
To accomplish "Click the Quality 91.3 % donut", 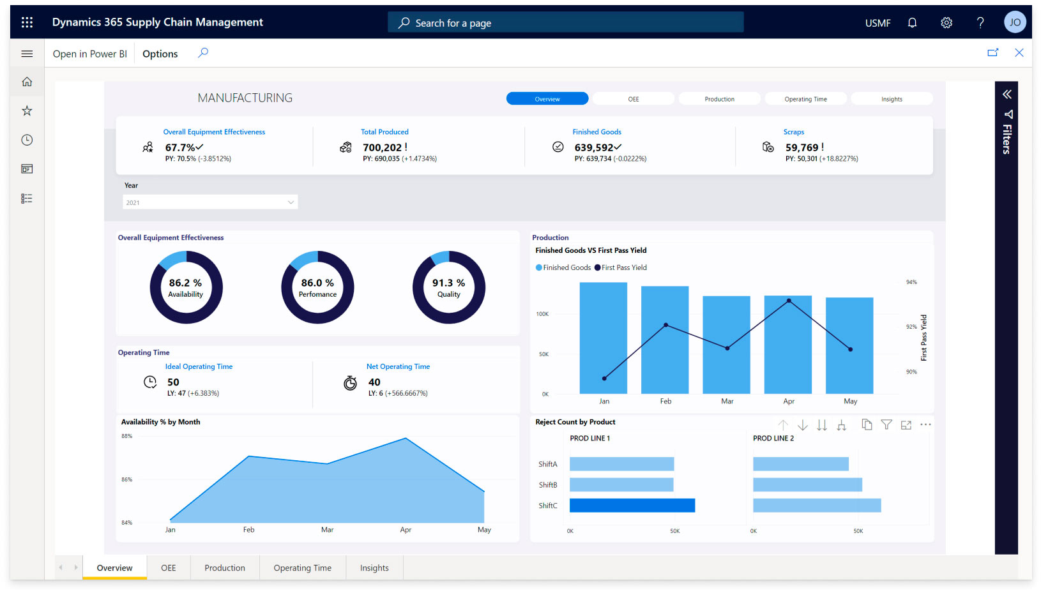I will (449, 287).
